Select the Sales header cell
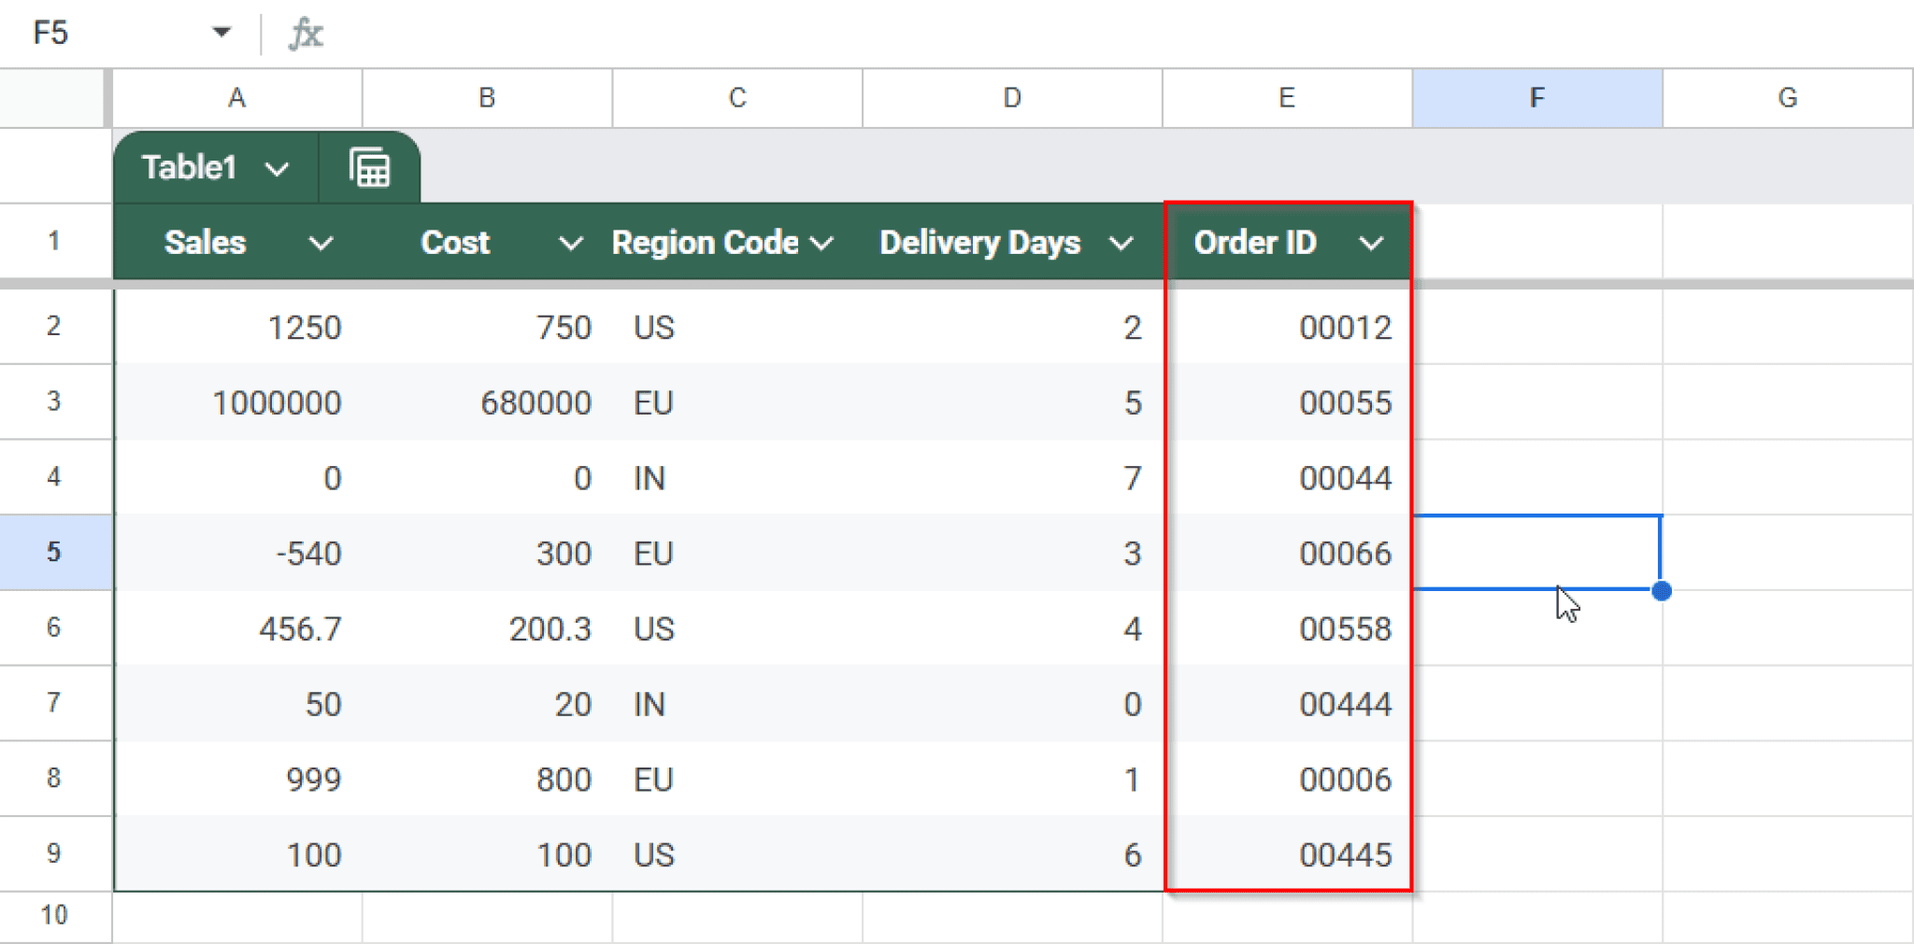This screenshot has height=944, width=1914. point(206,243)
